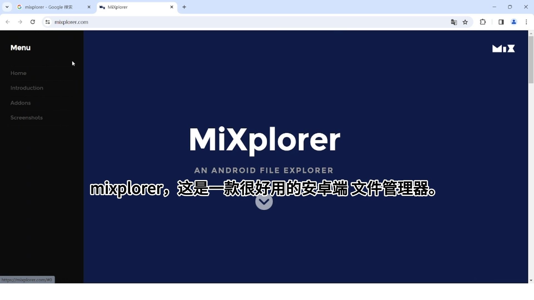Click the page refresh icon
534x300 pixels.
click(x=32, y=22)
